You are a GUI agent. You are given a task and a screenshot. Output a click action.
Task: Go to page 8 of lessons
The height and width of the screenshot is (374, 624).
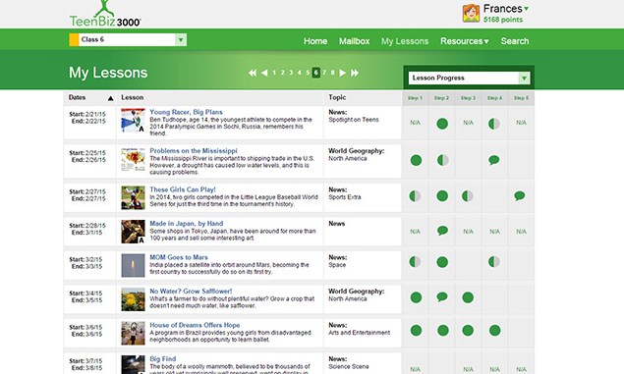point(333,73)
